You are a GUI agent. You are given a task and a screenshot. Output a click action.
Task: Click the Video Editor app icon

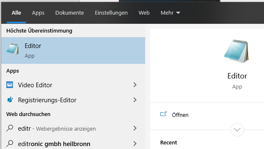point(10,85)
